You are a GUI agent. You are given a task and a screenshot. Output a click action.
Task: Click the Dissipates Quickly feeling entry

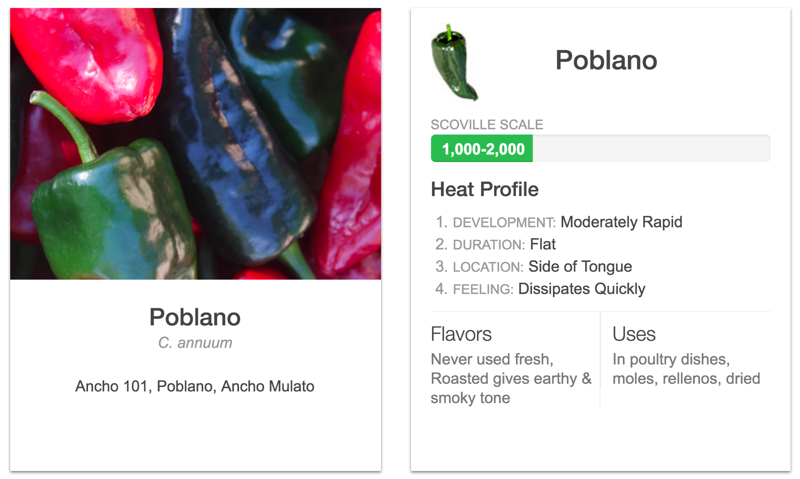tap(581, 289)
